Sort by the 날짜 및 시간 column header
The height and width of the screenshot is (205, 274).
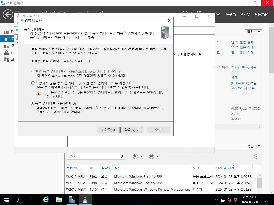pyautogui.click(x=225, y=168)
